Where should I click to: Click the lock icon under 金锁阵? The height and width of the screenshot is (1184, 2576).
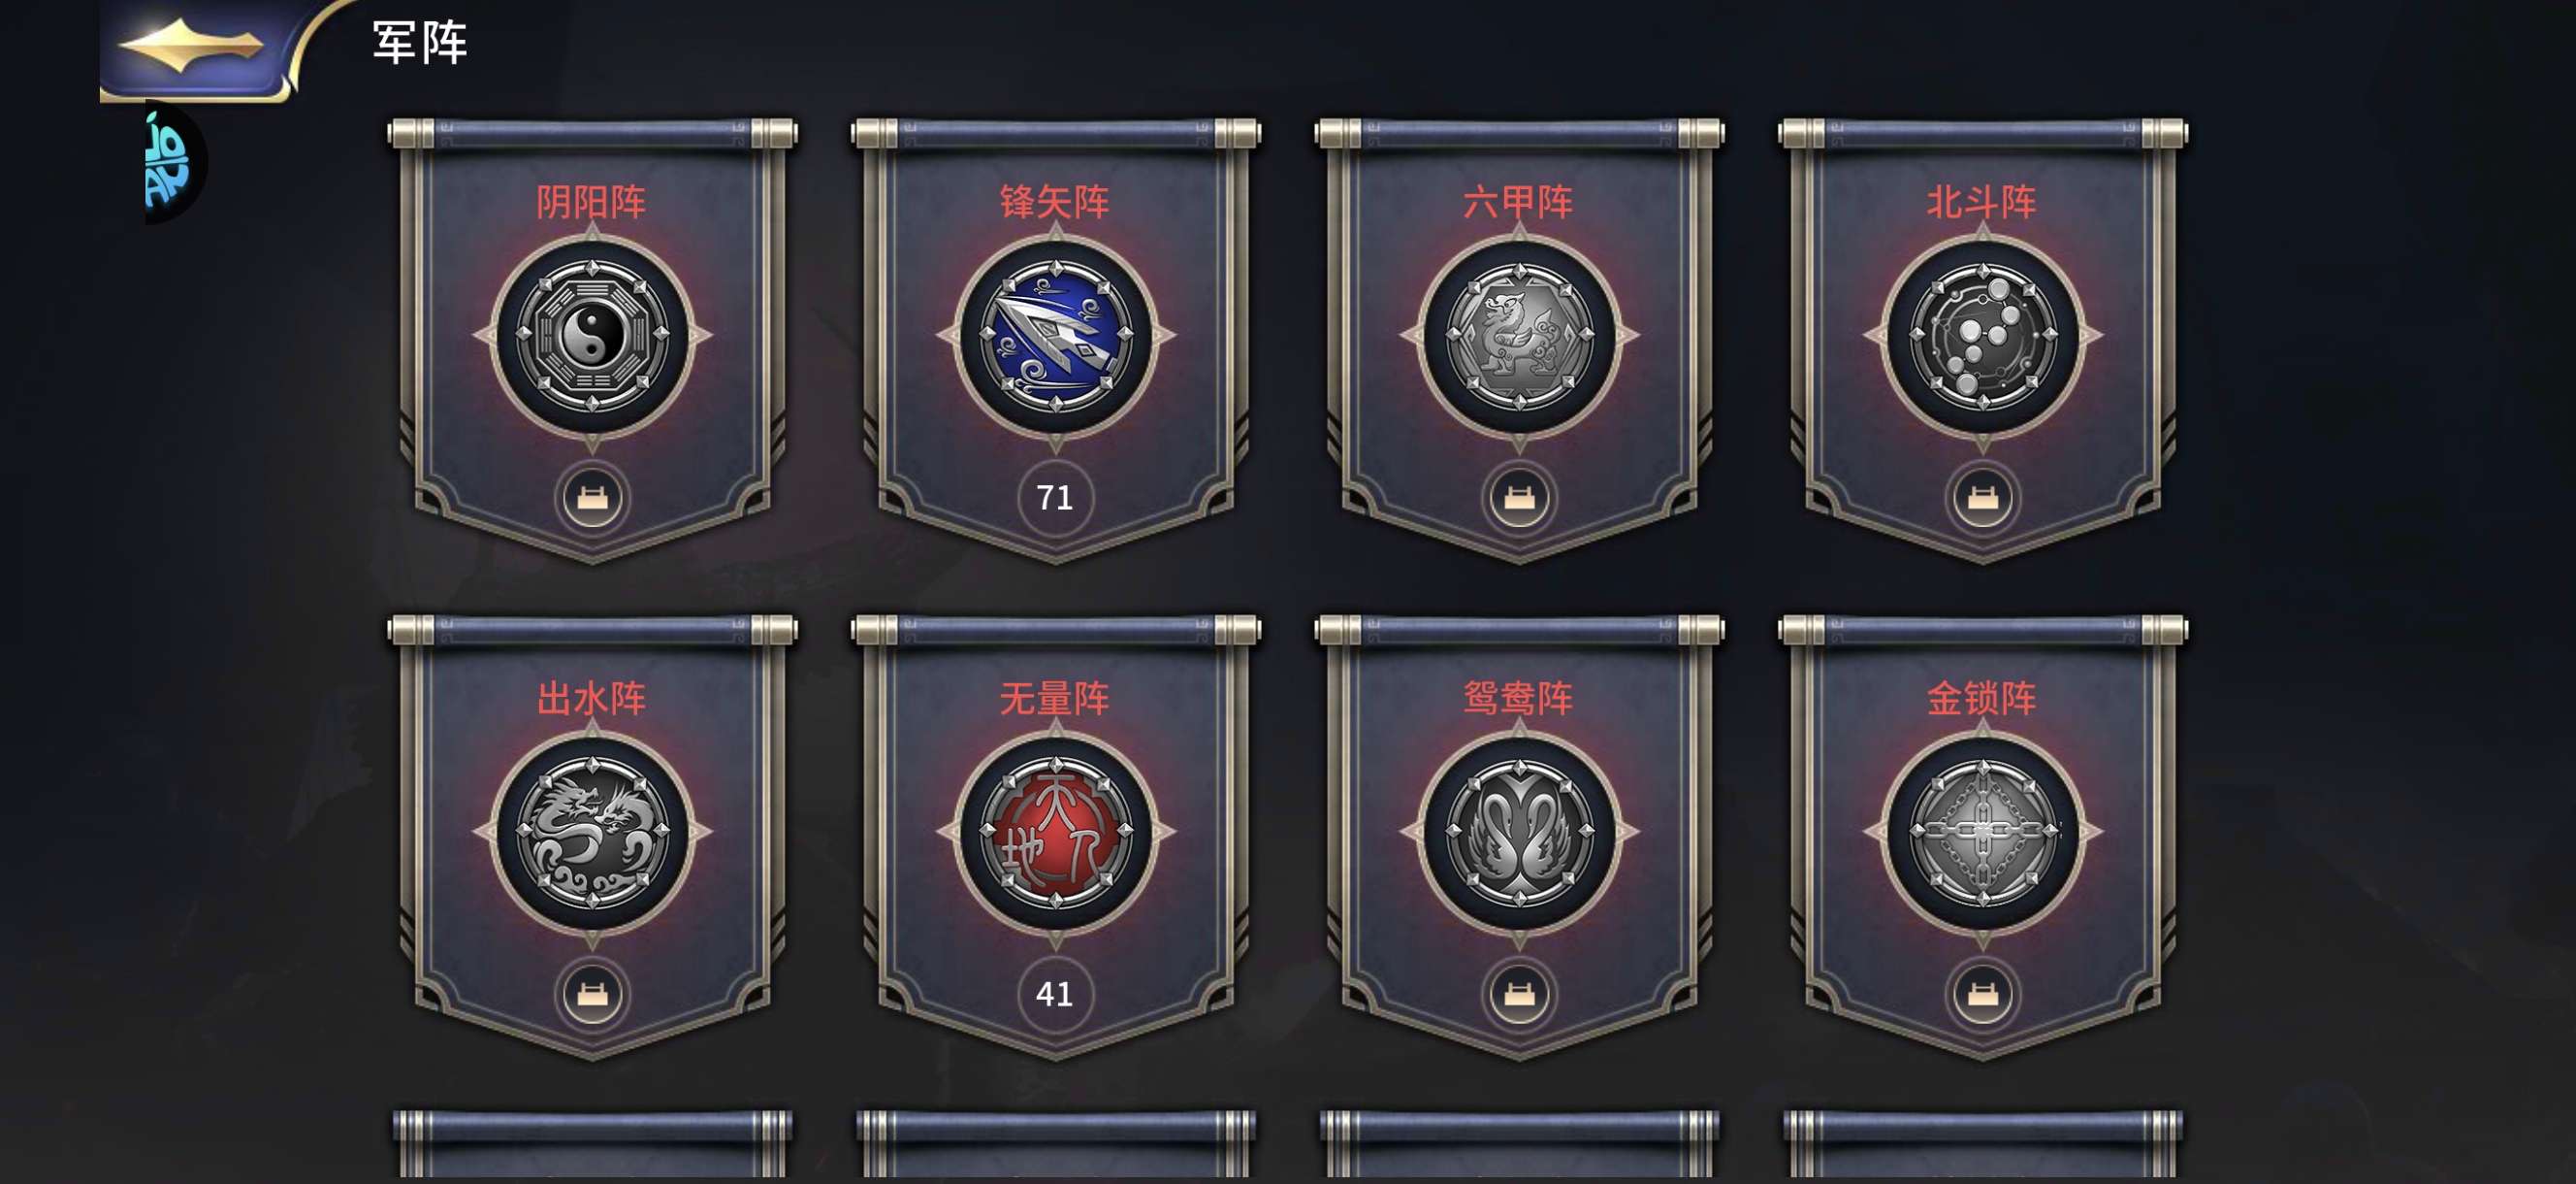1982,994
